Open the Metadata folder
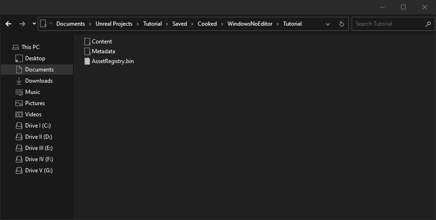 click(103, 51)
